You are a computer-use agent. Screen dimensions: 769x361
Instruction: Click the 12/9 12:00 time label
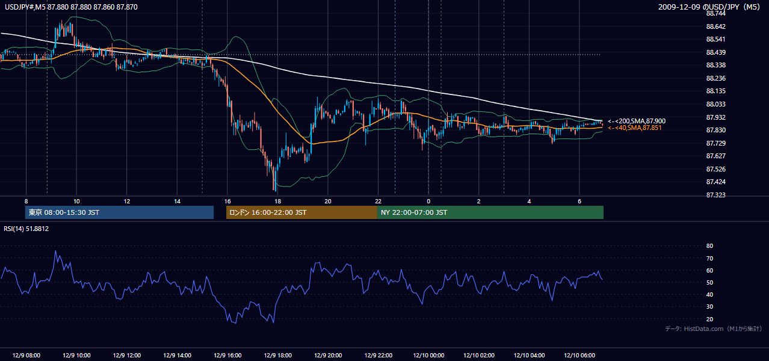[126, 355]
